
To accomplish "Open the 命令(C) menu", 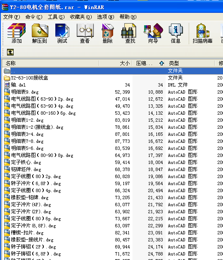I will 34,17.
